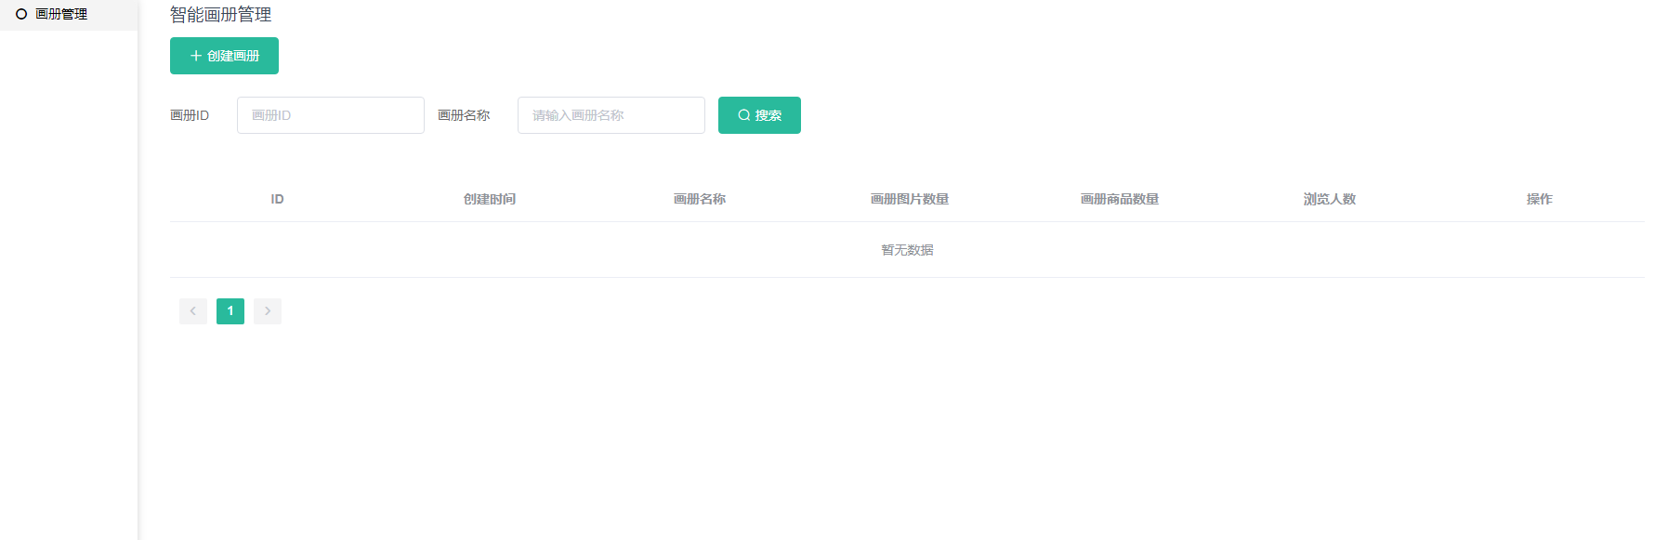The width and height of the screenshot is (1668, 540).
Task: Open the 画册管理 sidebar menu item
Action: tap(61, 14)
